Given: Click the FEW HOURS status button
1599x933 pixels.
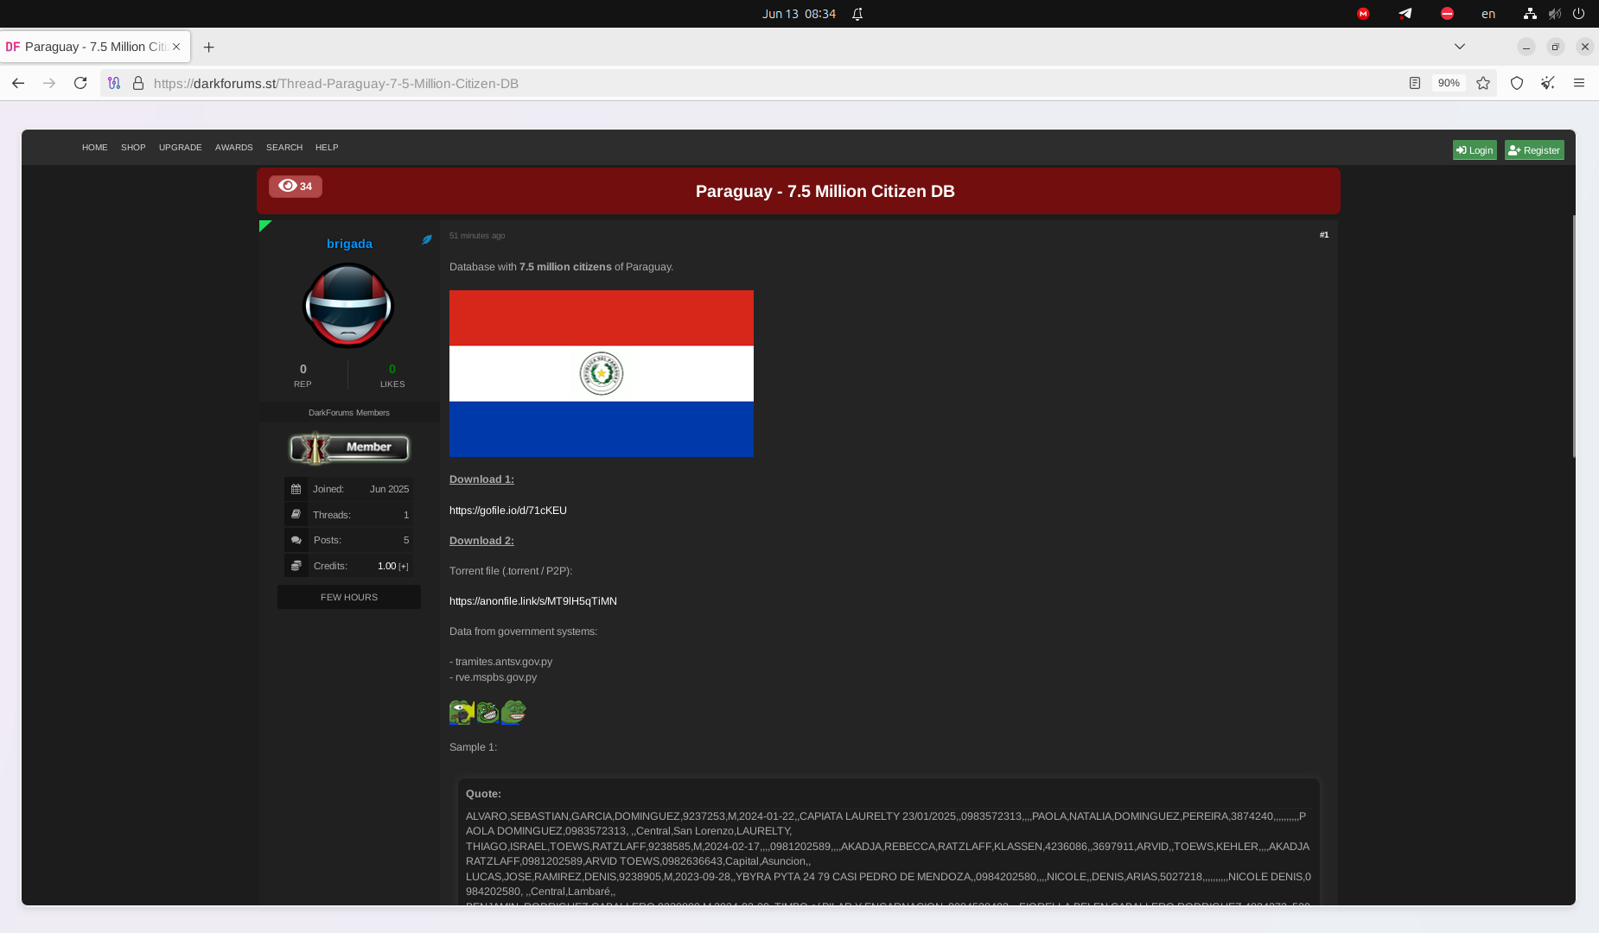Looking at the screenshot, I should point(349,597).
